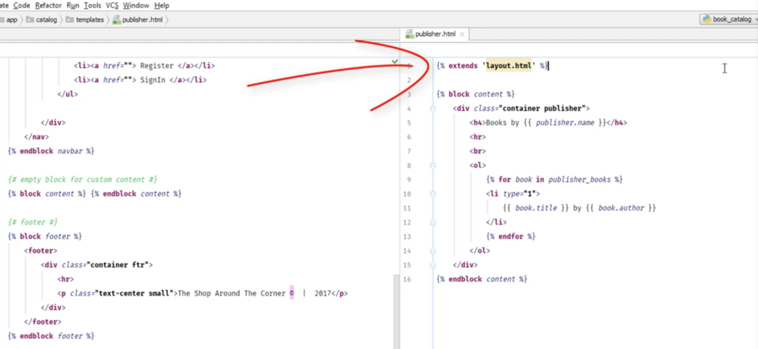
Task: Click the 'empty block for custom content' comment
Action: coord(83,180)
